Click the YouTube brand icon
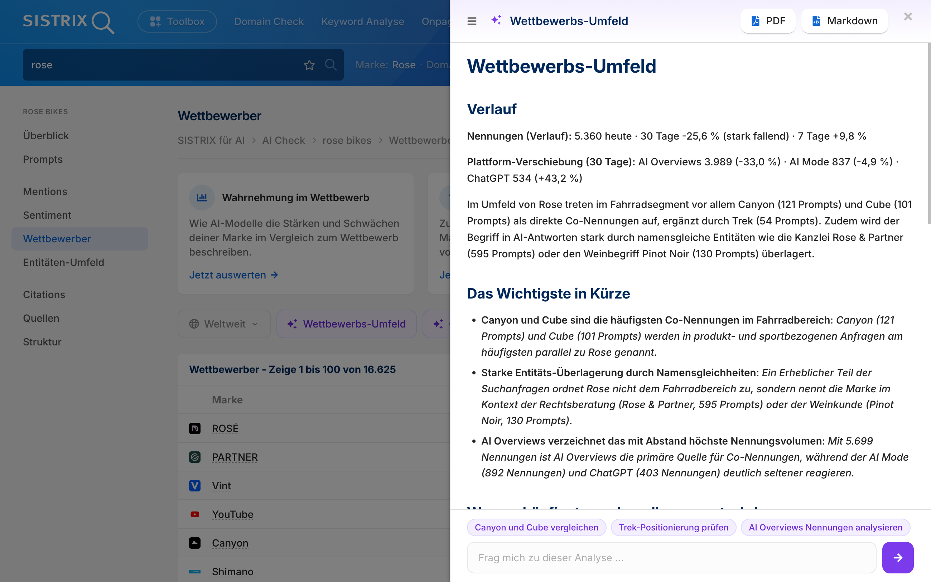The height and width of the screenshot is (582, 931). tap(195, 514)
